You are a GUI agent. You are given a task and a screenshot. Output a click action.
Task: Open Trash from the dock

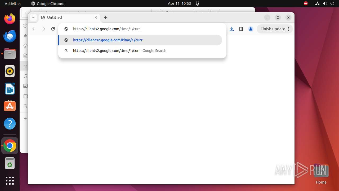point(10,163)
